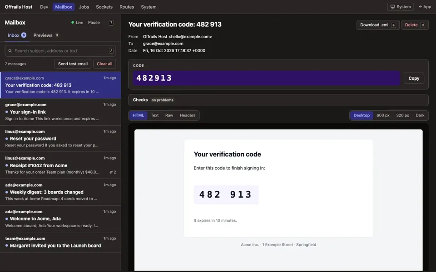Toggle the Dark preview mode
Image resolution: width=436 pixels, height=272 pixels.
click(x=420, y=115)
